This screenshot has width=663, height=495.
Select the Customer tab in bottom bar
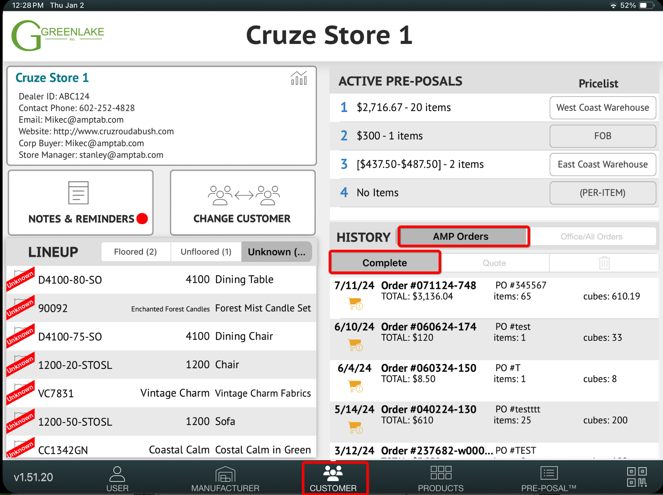coord(333,478)
